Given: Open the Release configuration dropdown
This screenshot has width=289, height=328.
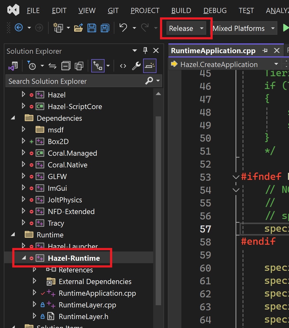Looking at the screenshot, I should (187, 28).
